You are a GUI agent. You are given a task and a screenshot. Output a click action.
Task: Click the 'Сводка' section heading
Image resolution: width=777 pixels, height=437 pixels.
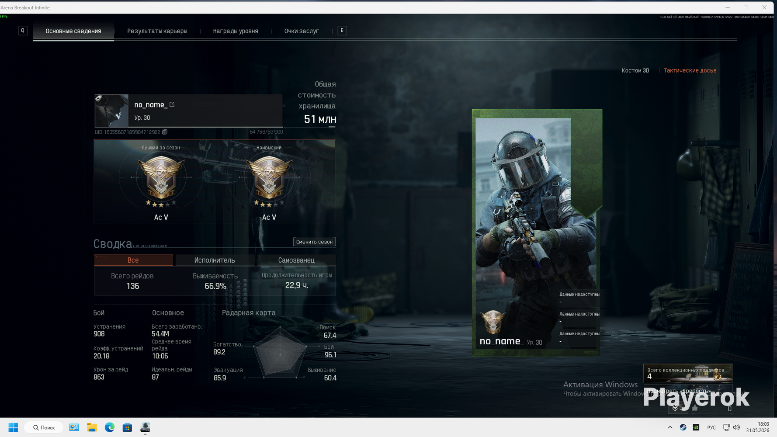[113, 243]
